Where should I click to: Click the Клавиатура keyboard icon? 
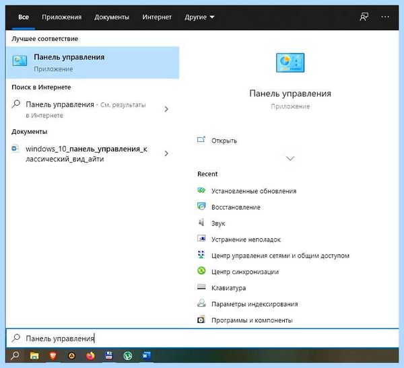pyautogui.click(x=201, y=287)
